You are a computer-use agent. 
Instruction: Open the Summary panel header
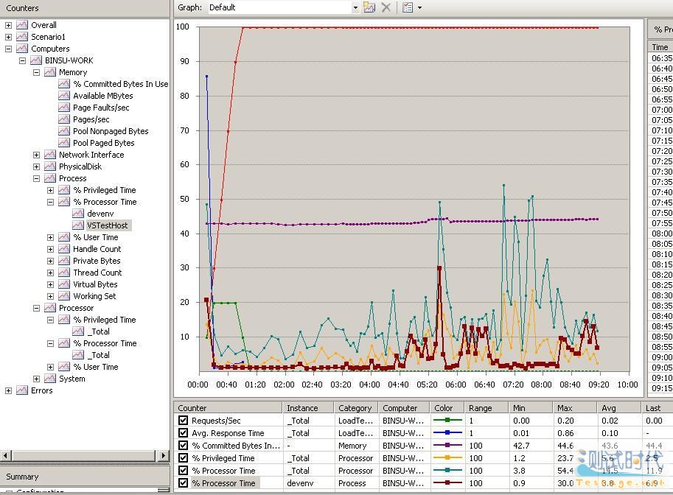click(22, 477)
